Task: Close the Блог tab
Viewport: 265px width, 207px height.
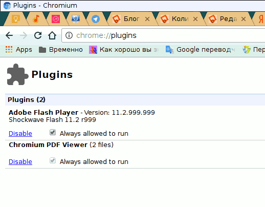Action: [x=147, y=19]
